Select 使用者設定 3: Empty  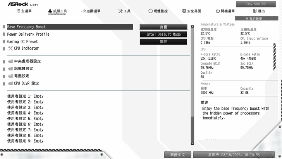pos(25,107)
